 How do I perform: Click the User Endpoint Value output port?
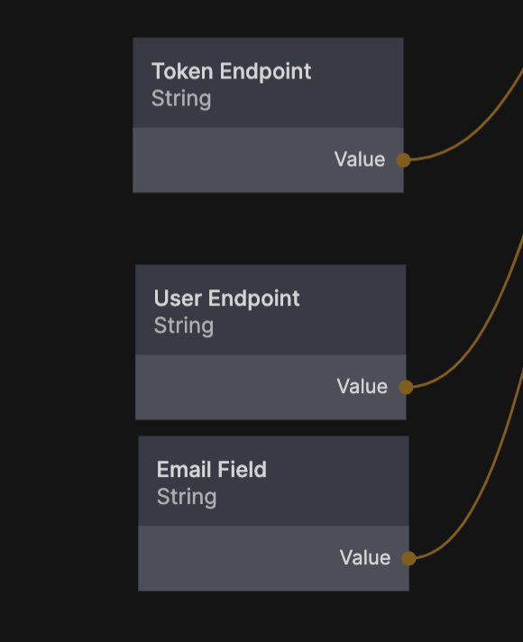click(x=406, y=387)
